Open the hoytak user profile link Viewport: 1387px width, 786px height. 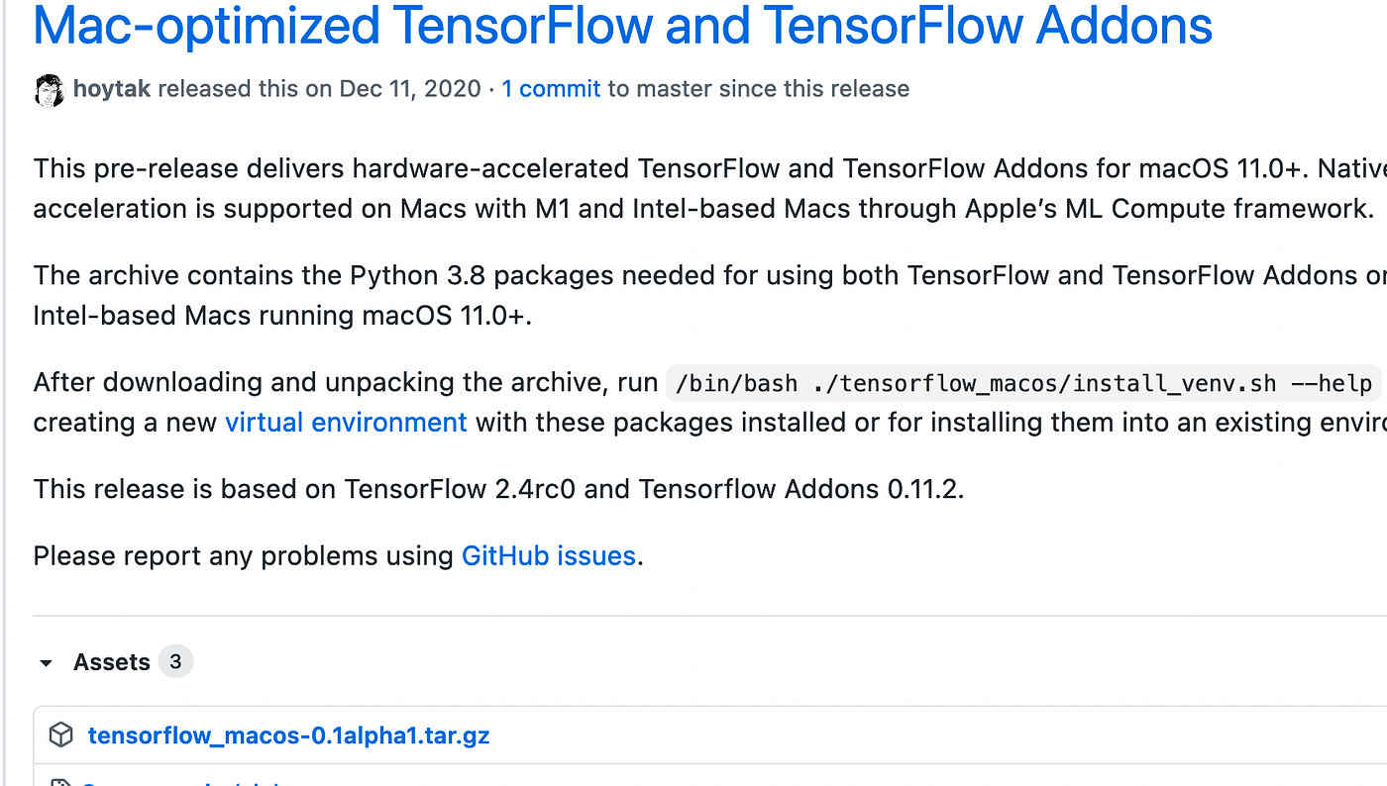click(112, 89)
